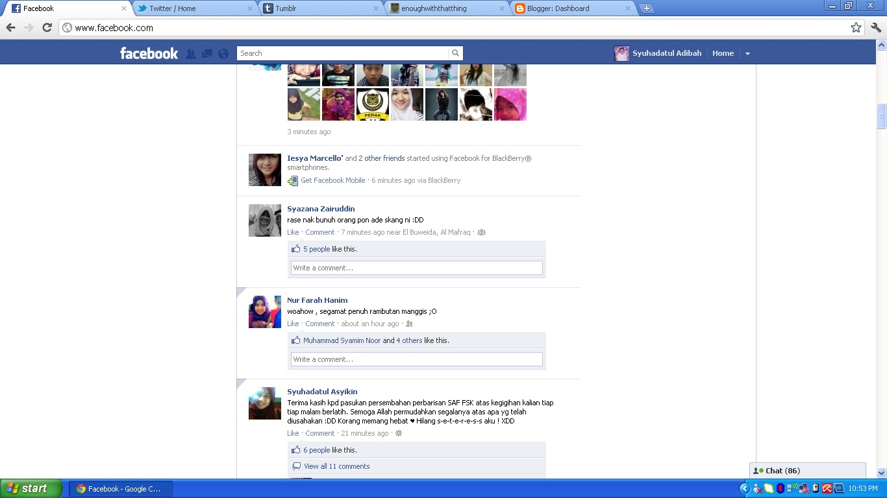Viewport: 887px width, 498px height.
Task: Like Syazana Zairuddin's post
Action: tap(294, 232)
